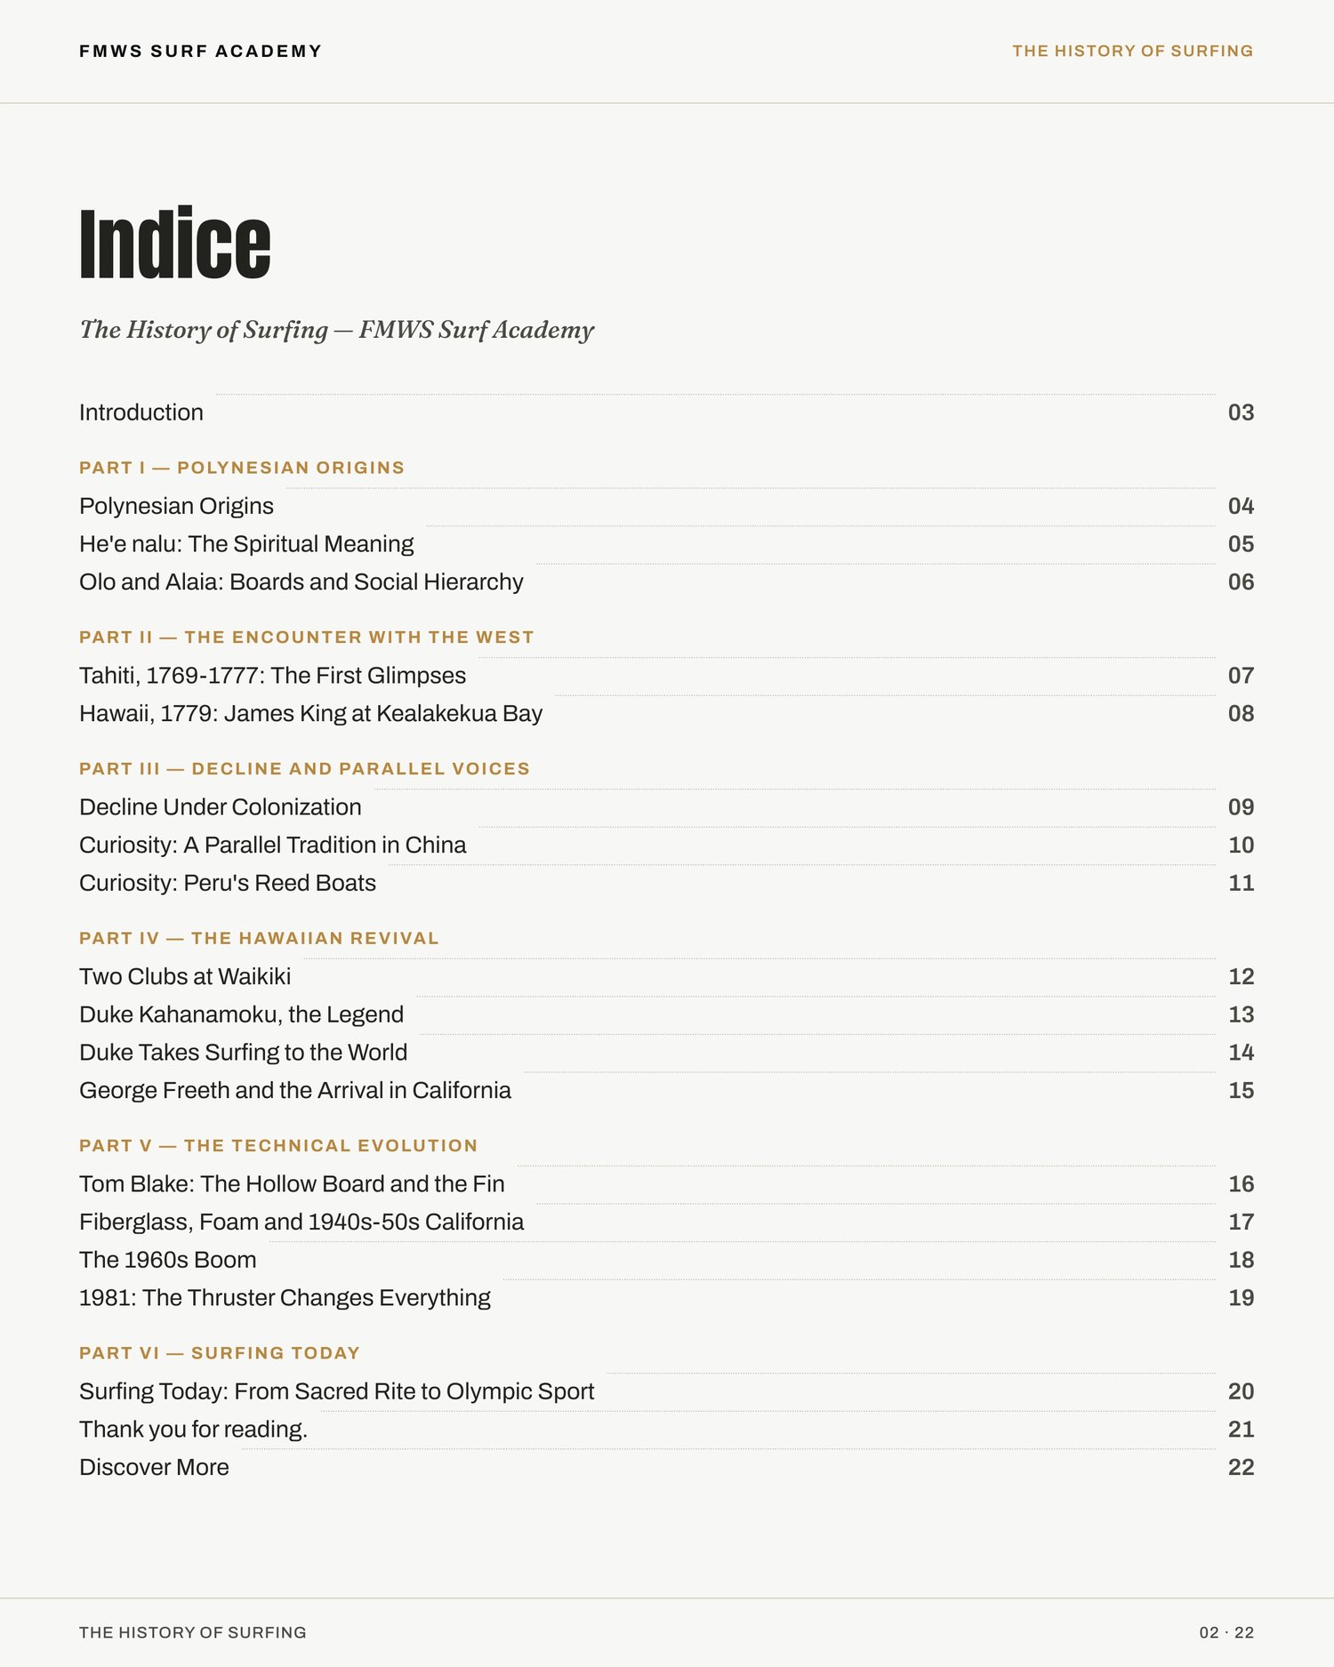Select Olo and Alaia: Boards and Social Hierarchy

(666, 582)
